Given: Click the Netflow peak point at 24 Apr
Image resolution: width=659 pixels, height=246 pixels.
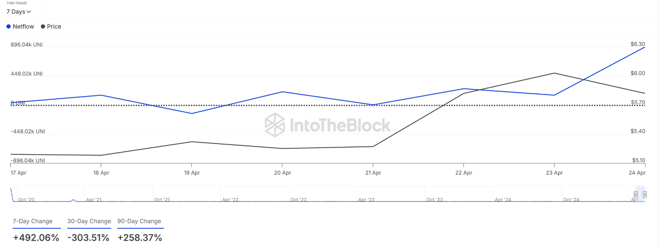Looking at the screenshot, I should tap(645, 47).
